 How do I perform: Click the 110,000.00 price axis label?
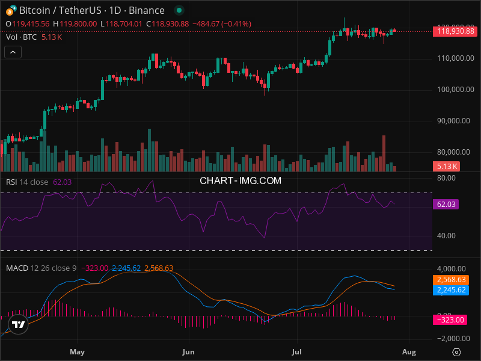[455, 58]
